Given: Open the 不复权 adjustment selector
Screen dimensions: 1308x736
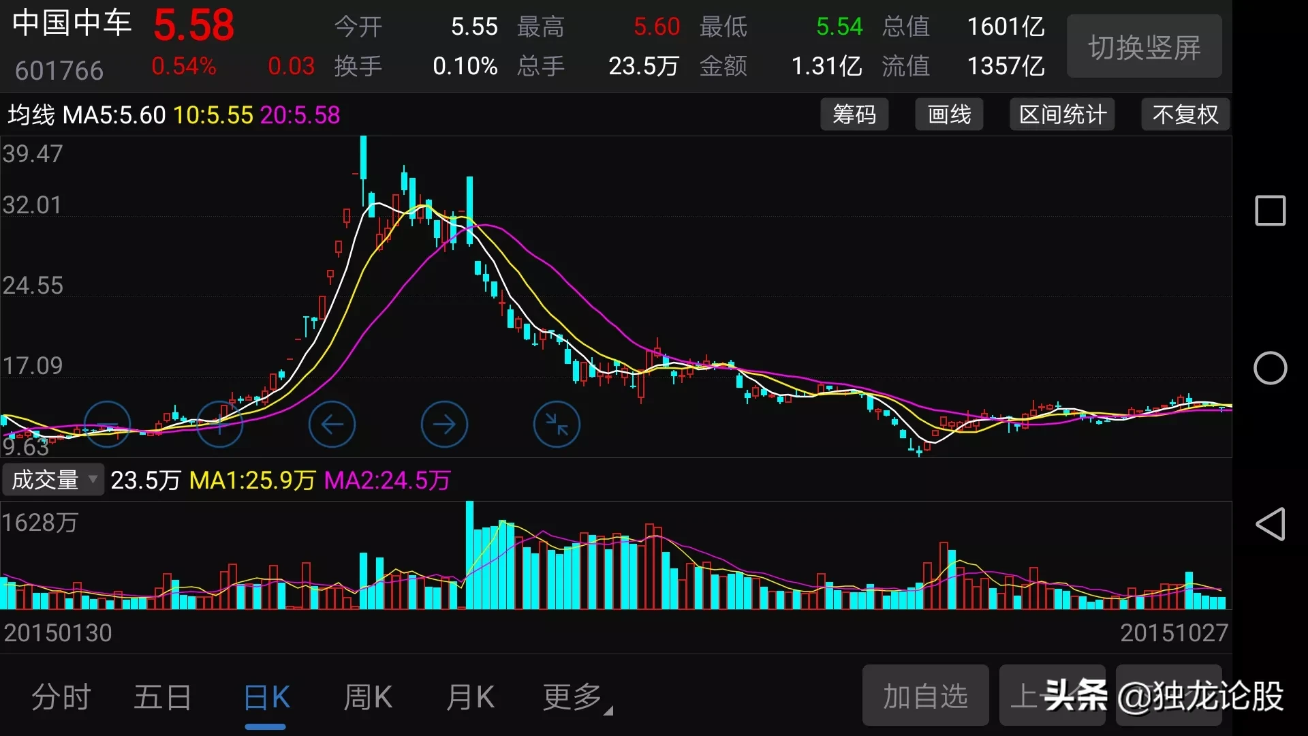Looking at the screenshot, I should pyautogui.click(x=1185, y=114).
